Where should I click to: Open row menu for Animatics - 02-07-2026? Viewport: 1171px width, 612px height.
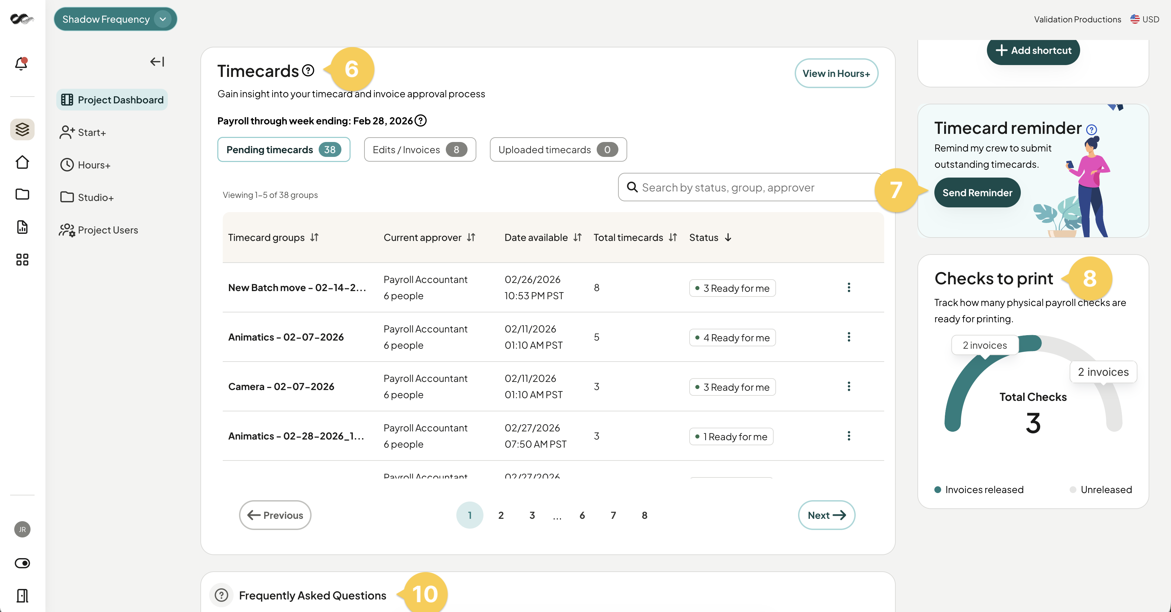click(x=849, y=337)
